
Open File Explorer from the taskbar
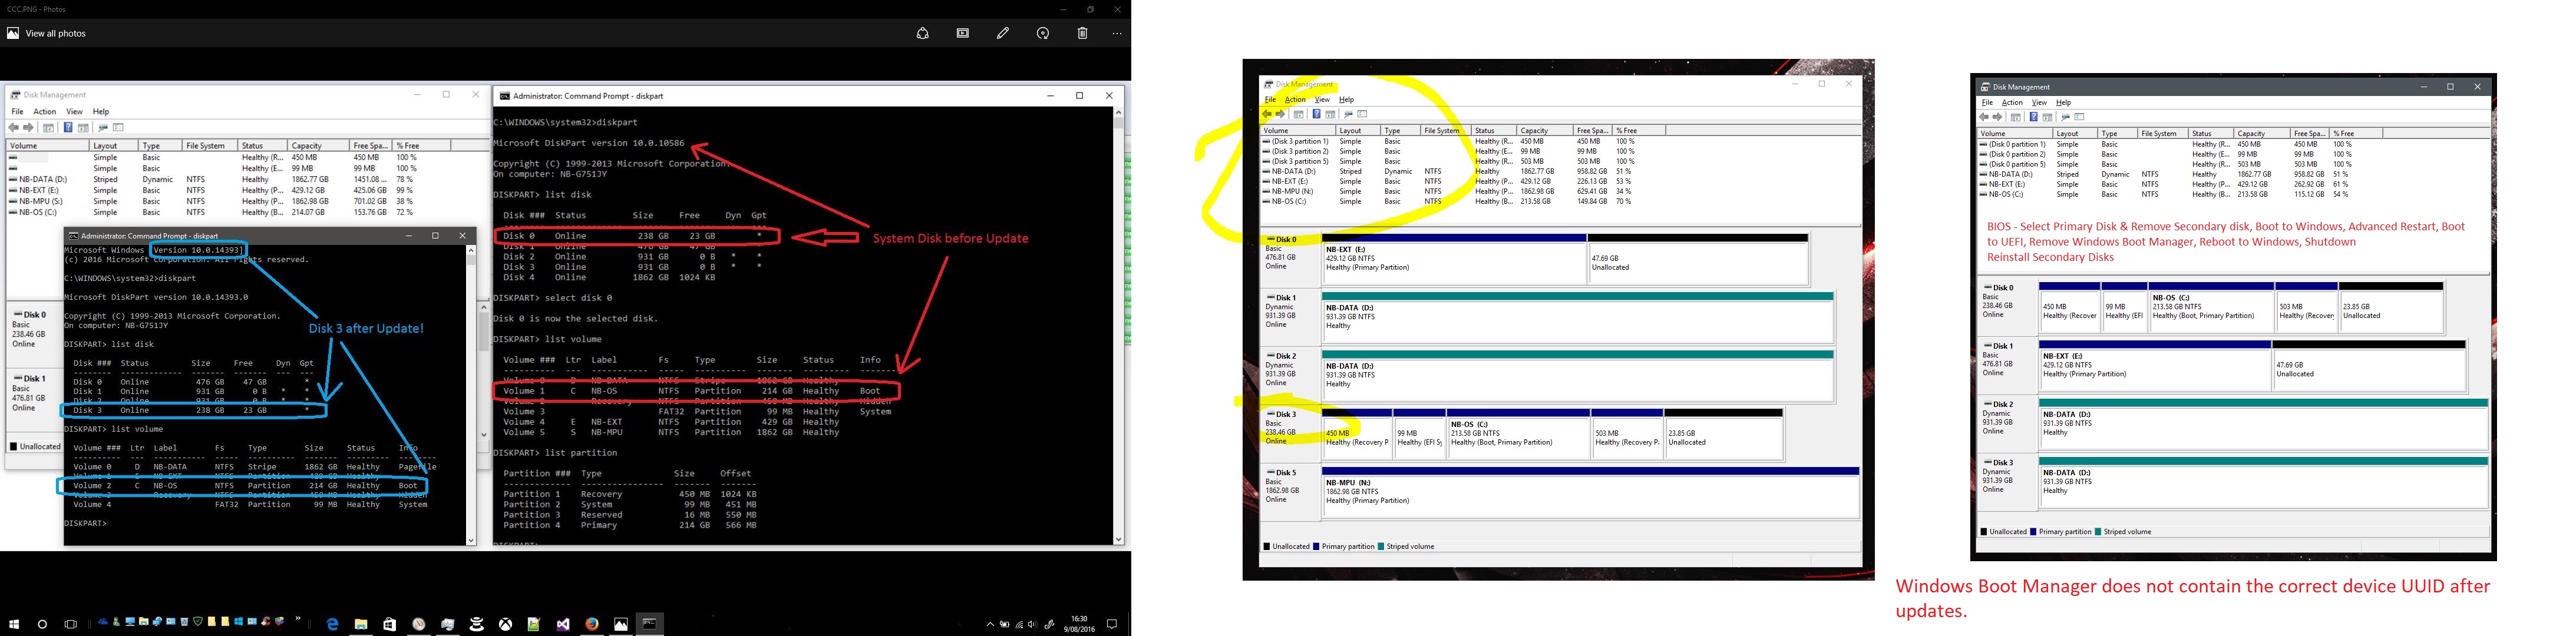click(361, 624)
